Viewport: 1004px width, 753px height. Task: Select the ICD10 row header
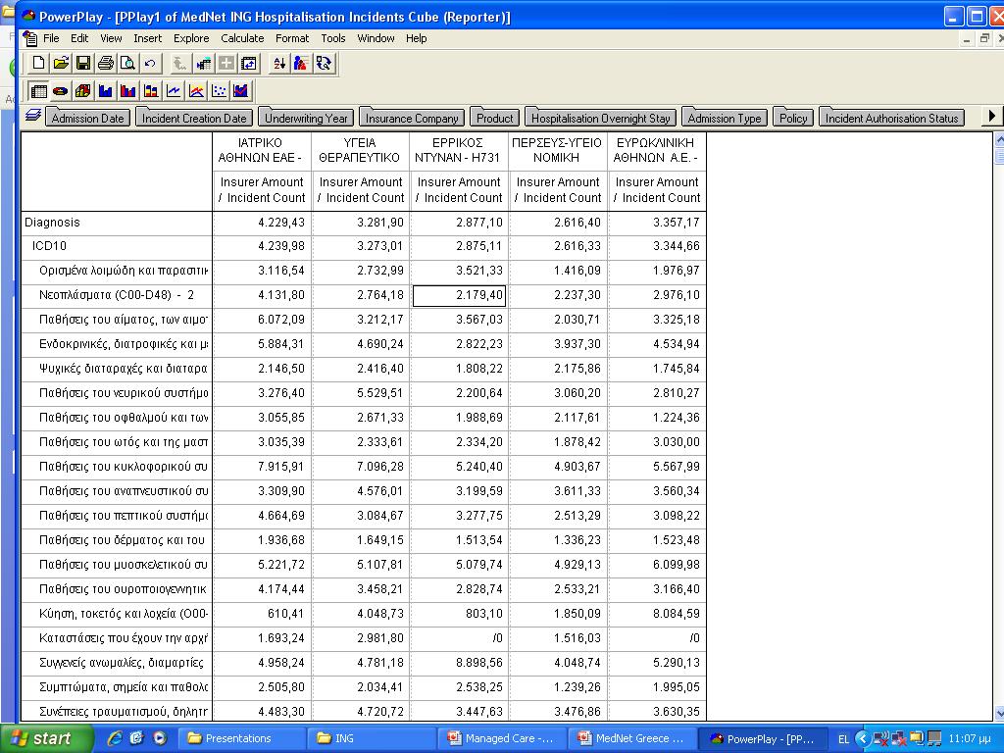click(x=117, y=246)
